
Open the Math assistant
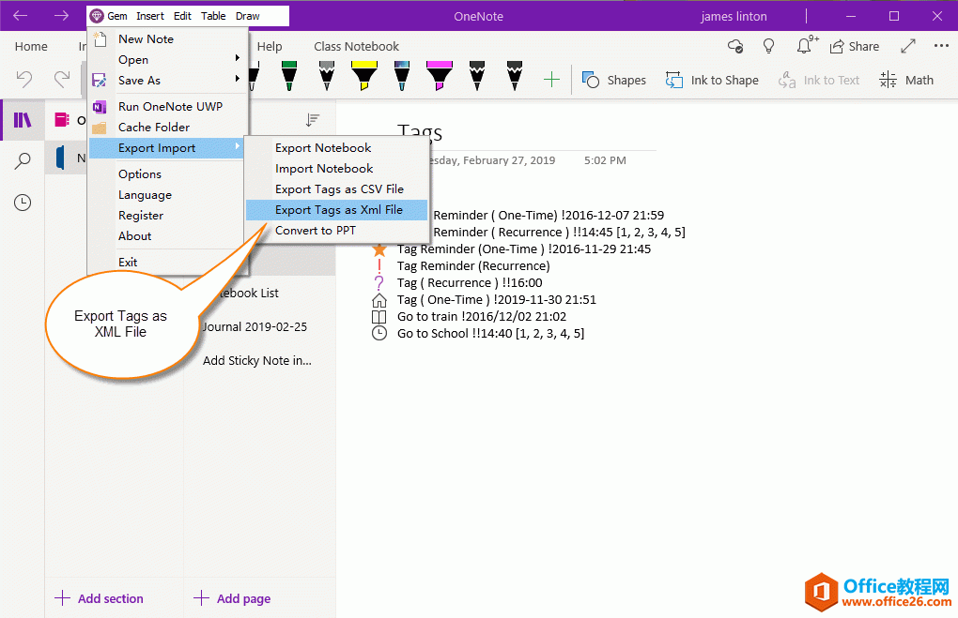tap(904, 80)
